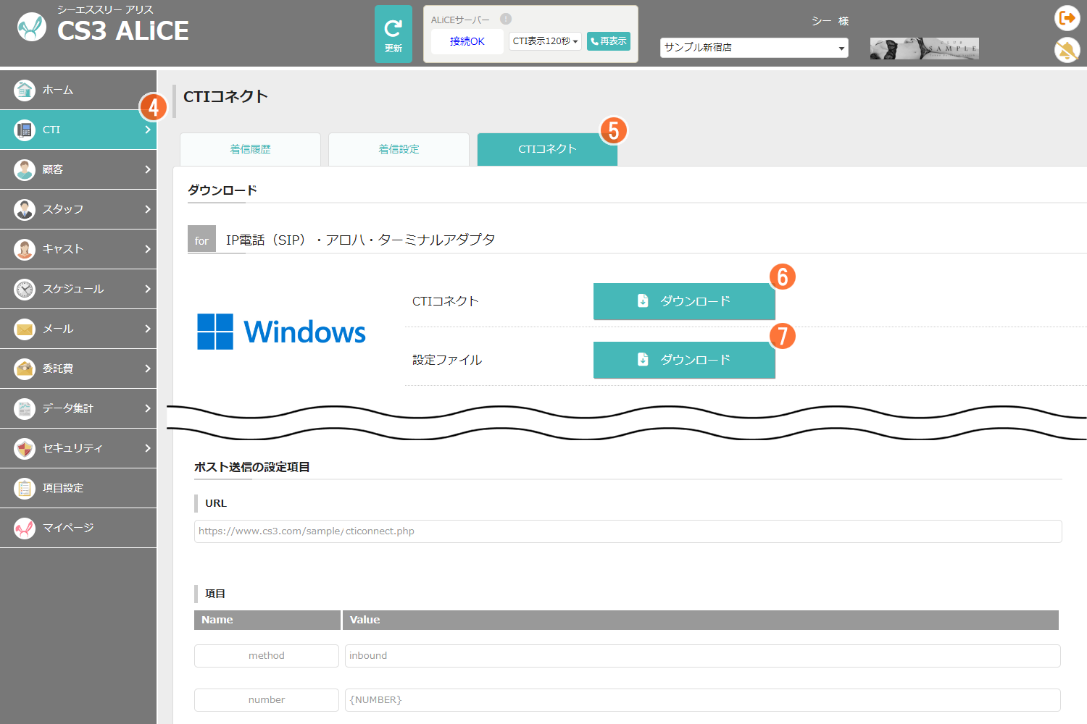Click the 設定ファイル row label
The height and width of the screenshot is (724, 1087).
point(447,360)
